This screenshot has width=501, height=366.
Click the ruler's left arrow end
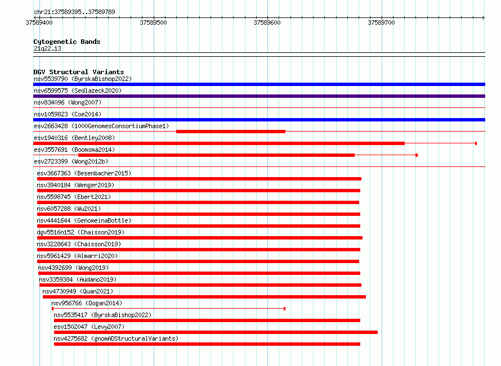coord(35,17)
